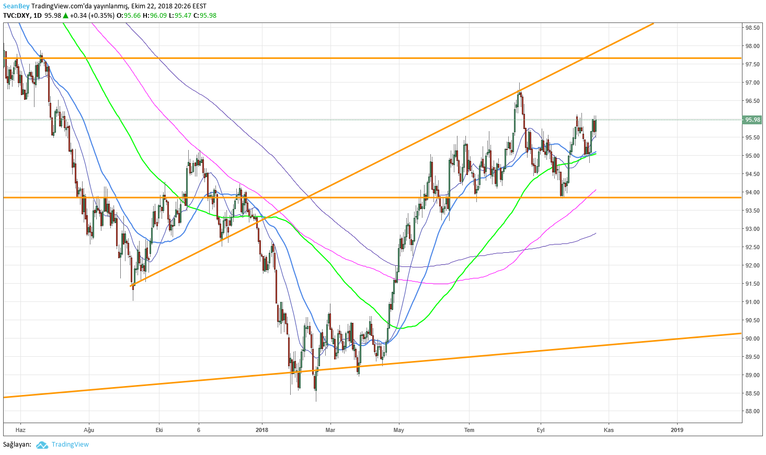Viewport: 766px width, 455px height.
Task: Click the 92.50 price axis label
Action: point(752,247)
